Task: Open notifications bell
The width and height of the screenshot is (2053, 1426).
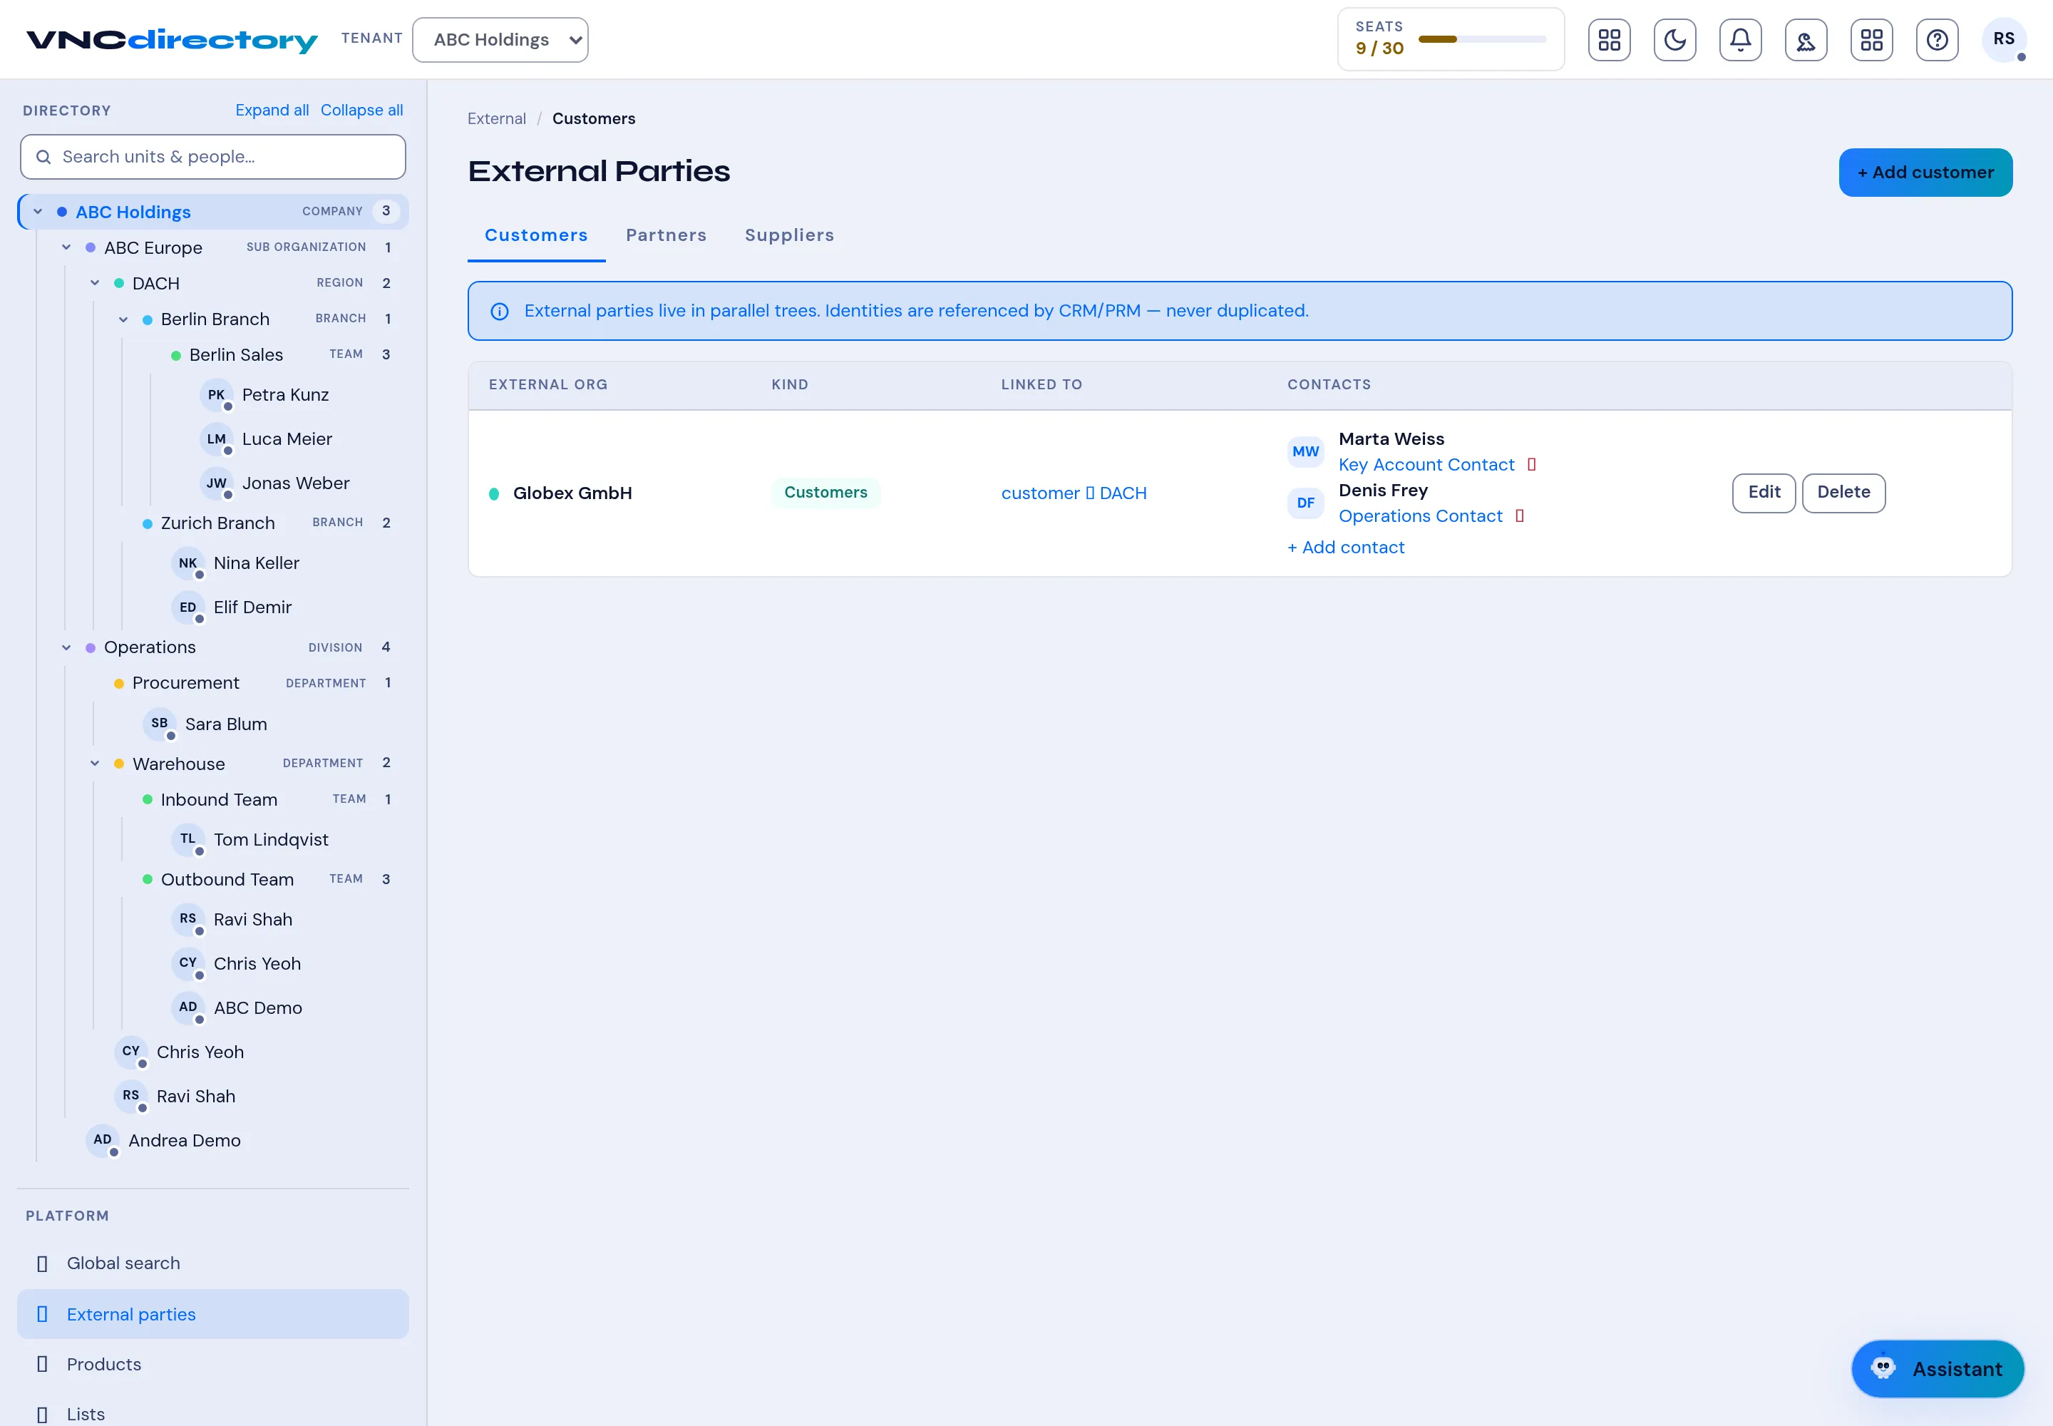Action: click(1740, 39)
